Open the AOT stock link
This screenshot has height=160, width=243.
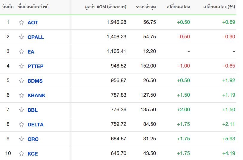[33, 23]
